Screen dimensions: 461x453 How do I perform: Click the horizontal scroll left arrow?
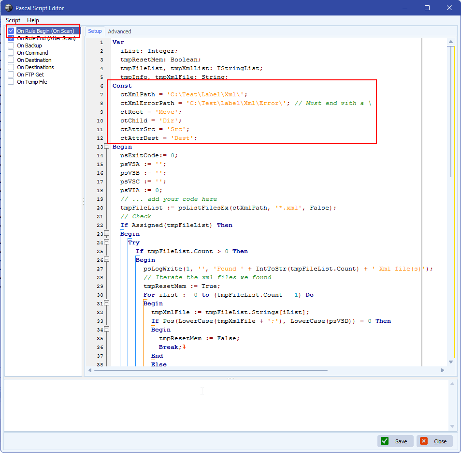89,370
